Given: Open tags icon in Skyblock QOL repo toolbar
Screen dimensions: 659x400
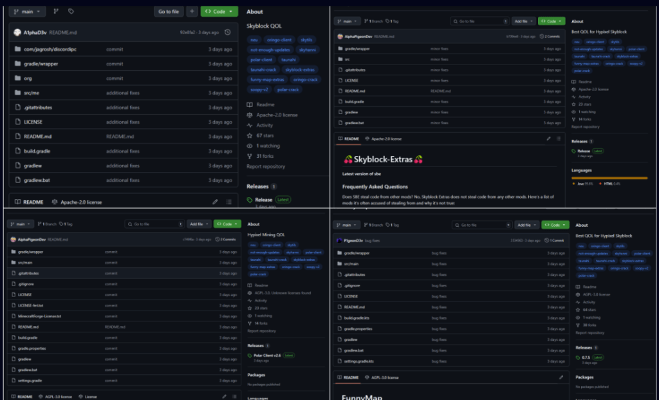Looking at the screenshot, I should click(71, 12).
